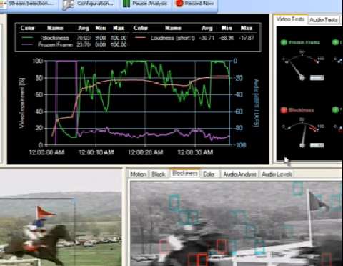Click the Frozen Frame gauge value box
Viewport: 343px width, 266px height.
pyautogui.click(x=317, y=78)
